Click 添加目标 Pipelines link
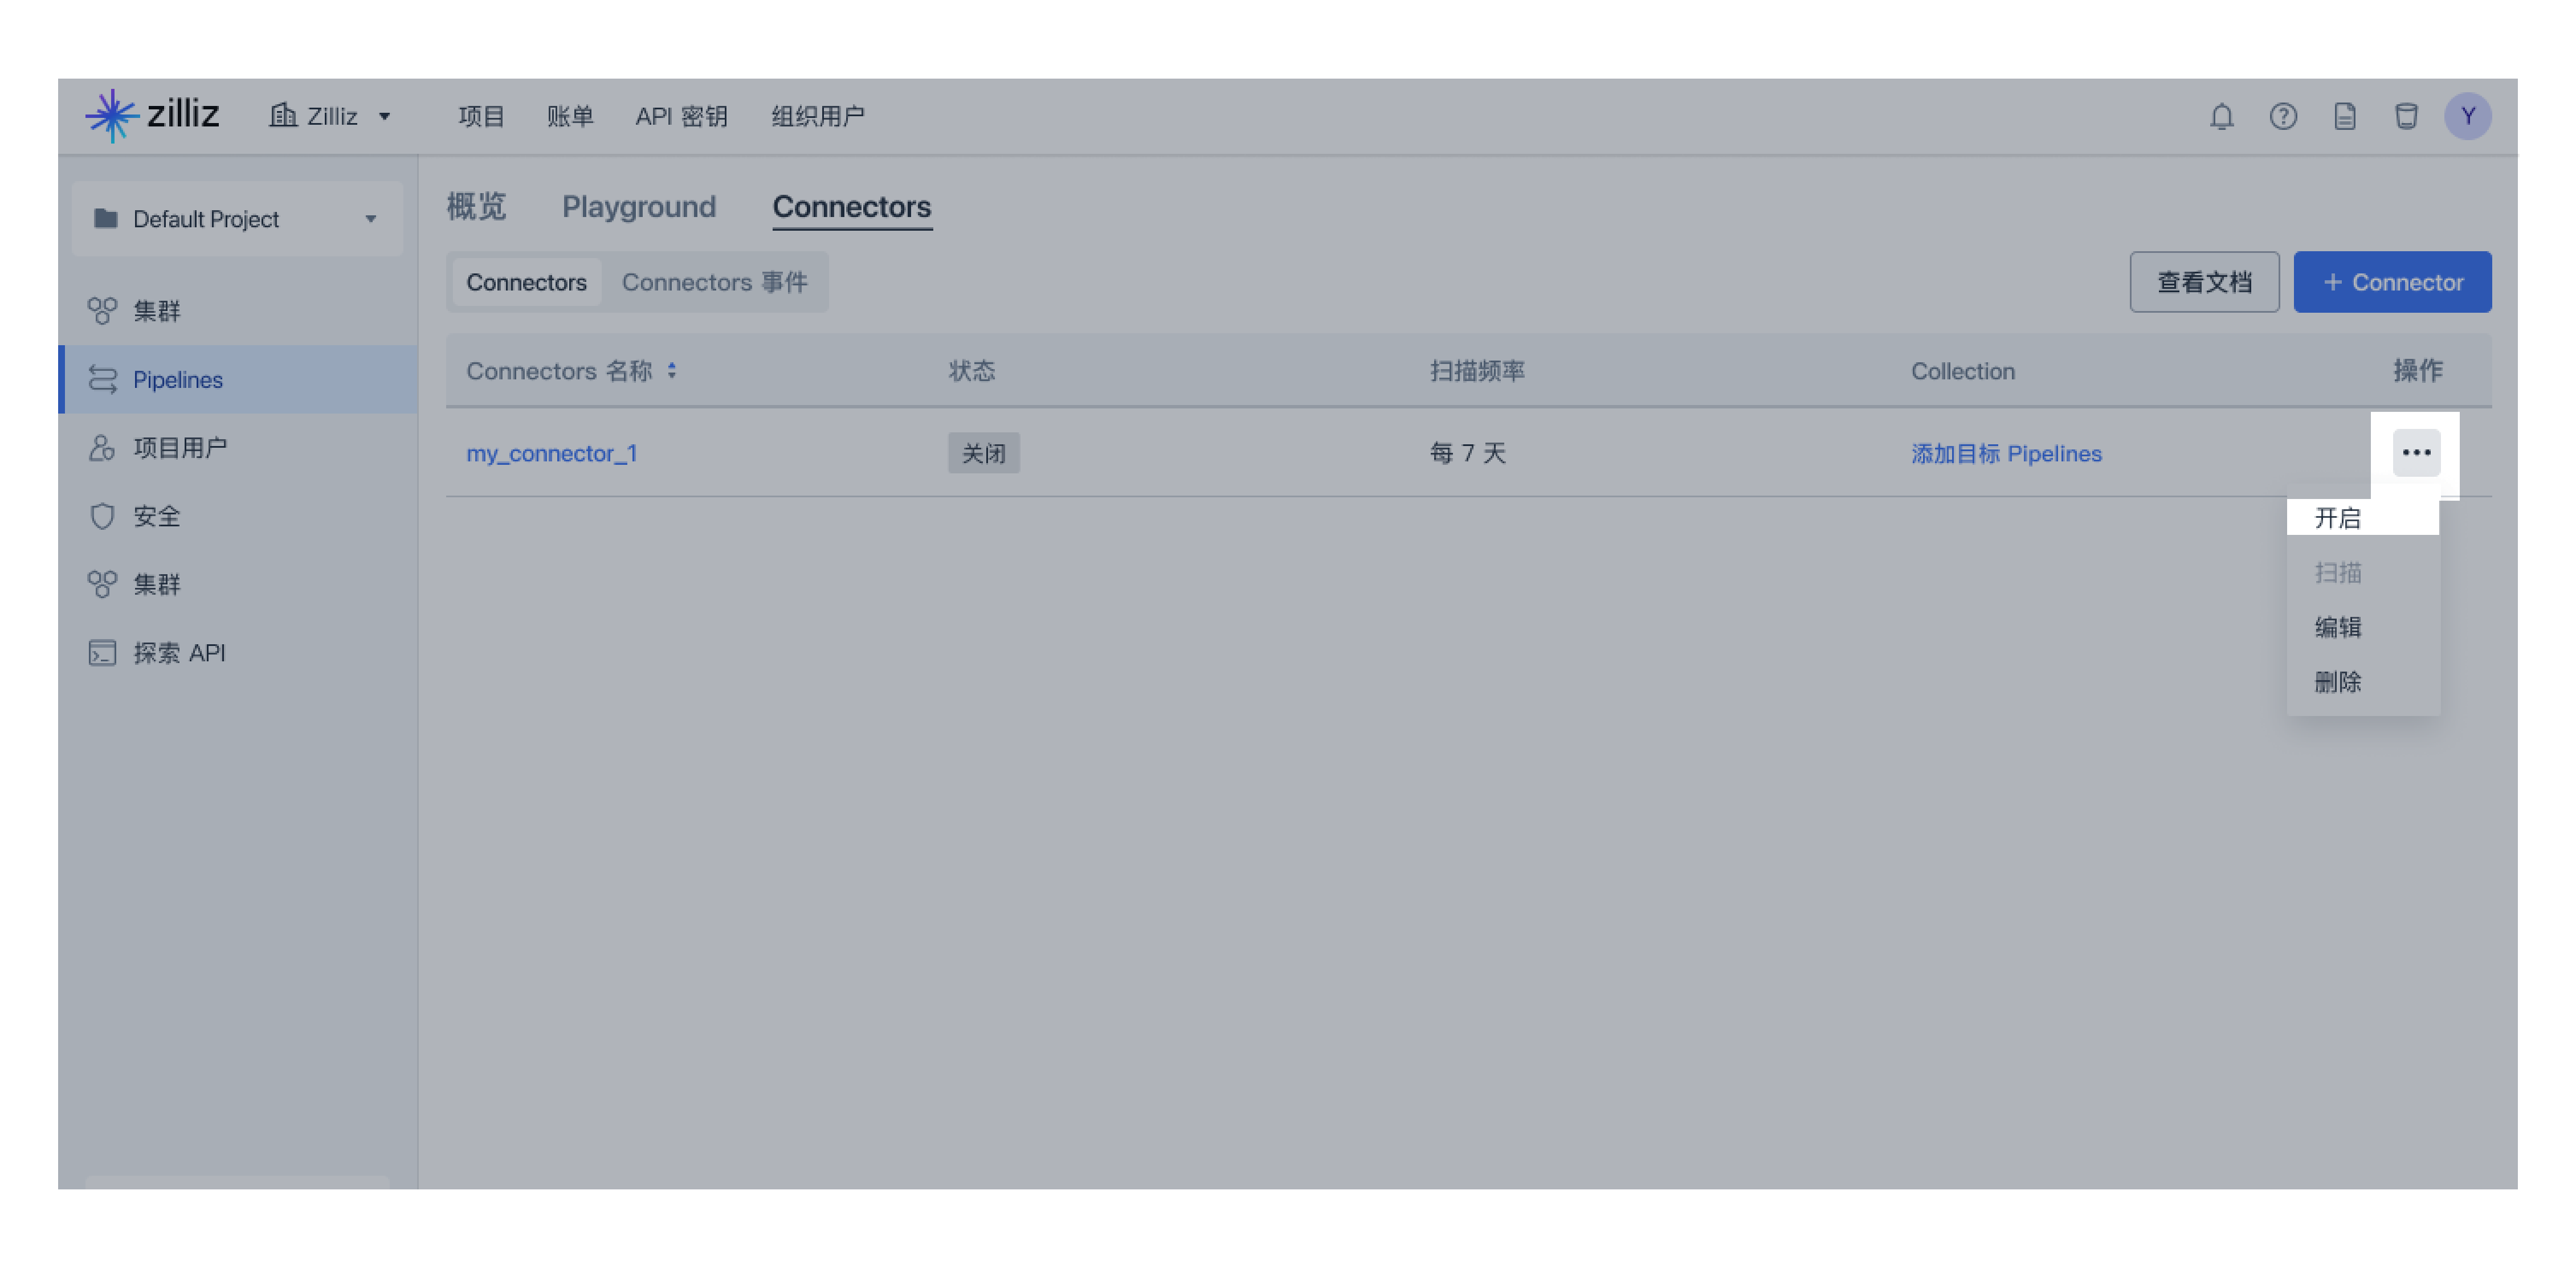The width and height of the screenshot is (2576, 1268). coord(2005,452)
